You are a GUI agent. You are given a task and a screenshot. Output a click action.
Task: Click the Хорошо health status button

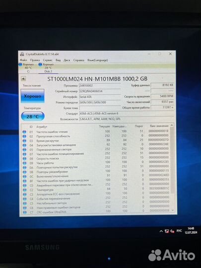coord(32,96)
